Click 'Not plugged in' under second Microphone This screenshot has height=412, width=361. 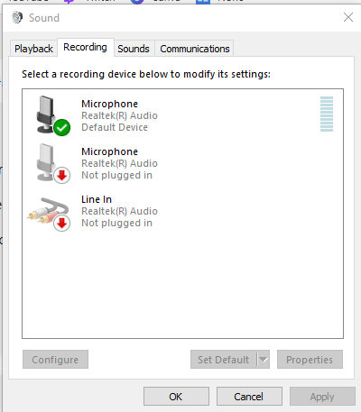[117, 175]
